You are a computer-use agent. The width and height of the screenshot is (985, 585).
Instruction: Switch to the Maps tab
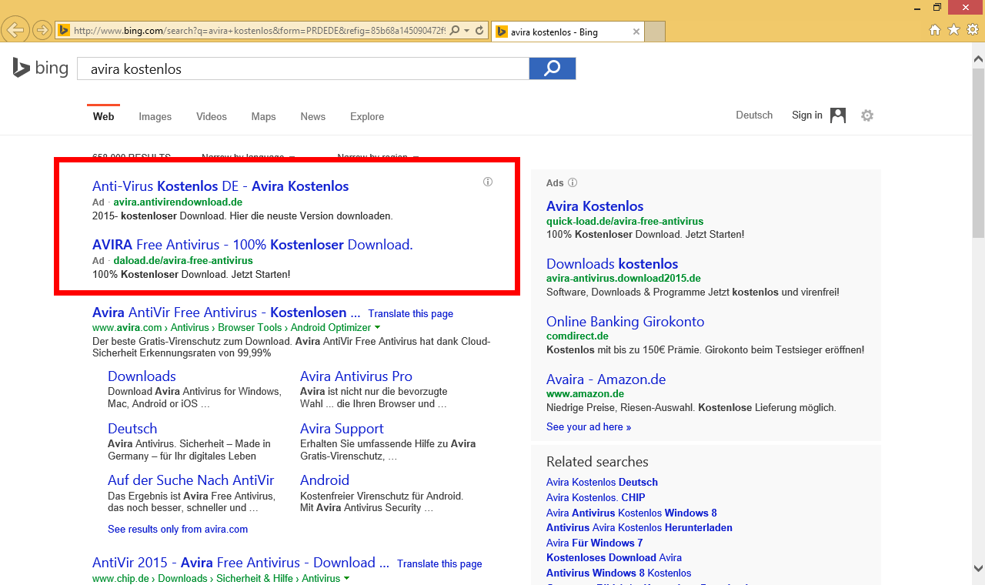263,116
